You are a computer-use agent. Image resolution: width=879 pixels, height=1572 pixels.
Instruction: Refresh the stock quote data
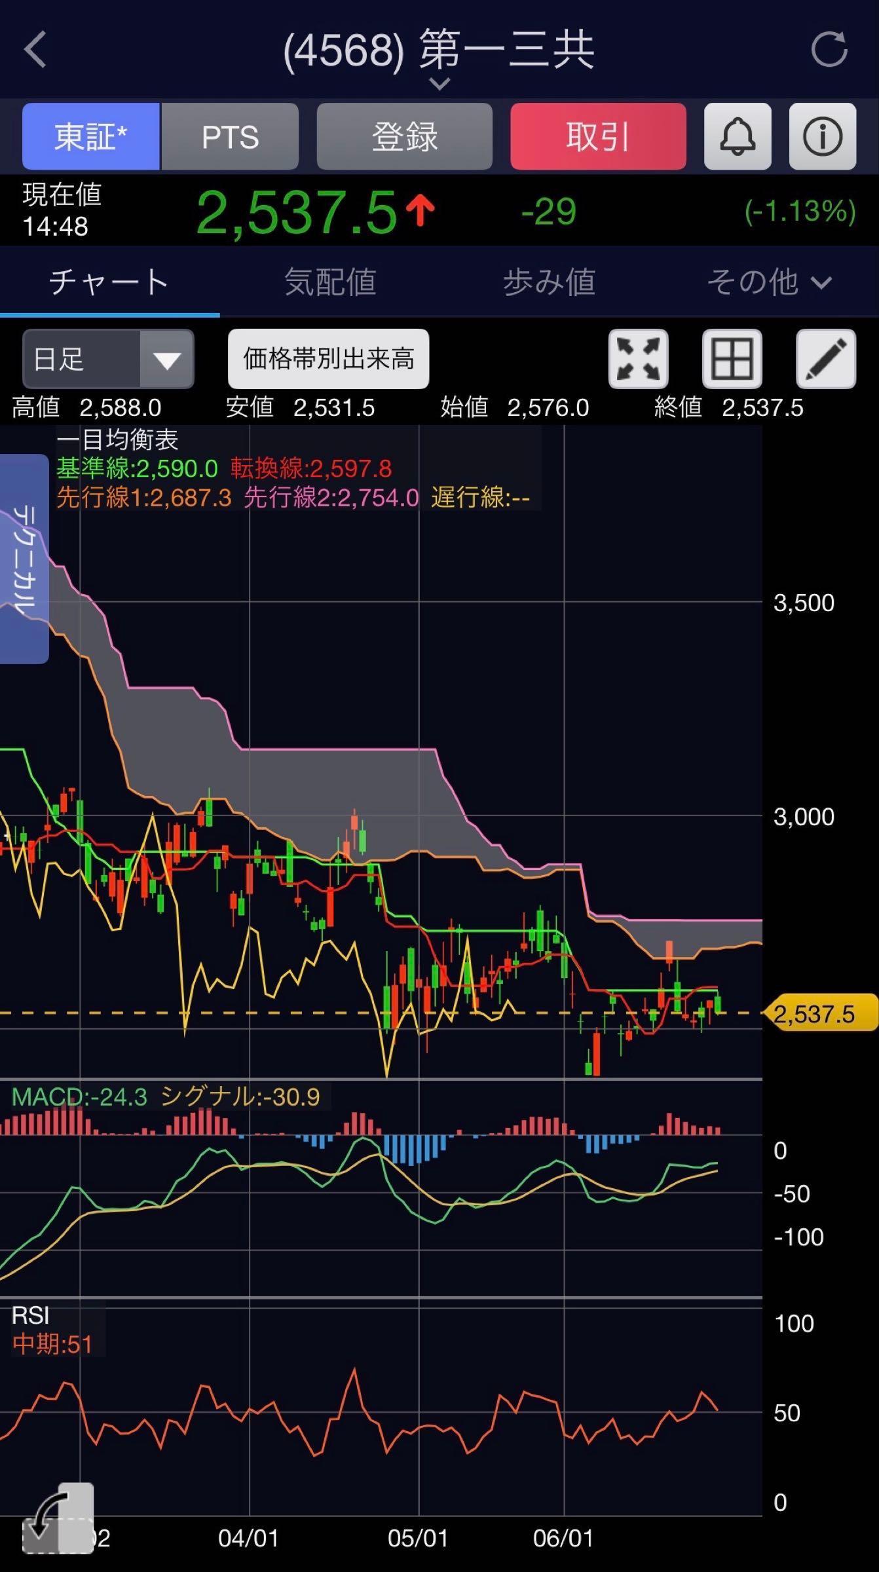(x=829, y=50)
